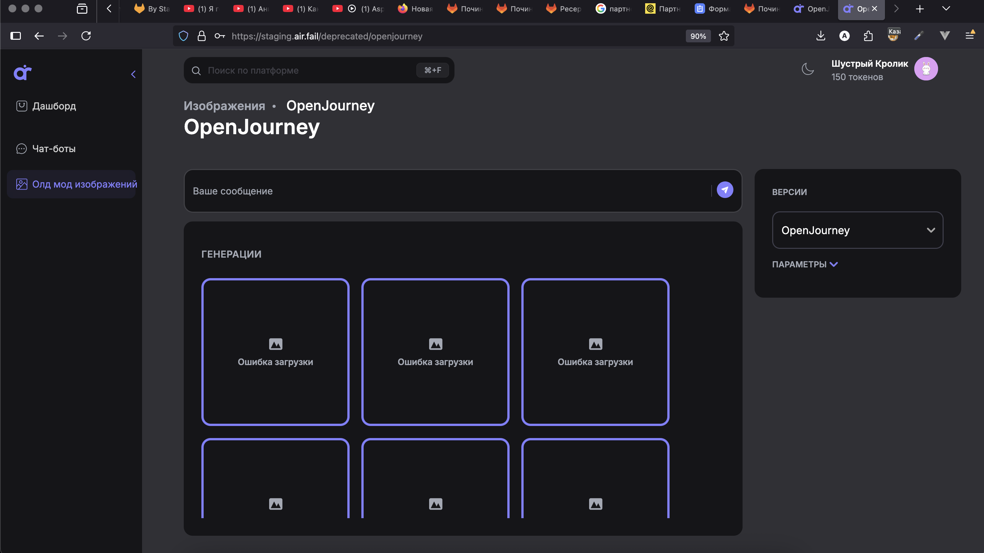Open the OpenJourney version dropdown
Image resolution: width=984 pixels, height=553 pixels.
[858, 230]
